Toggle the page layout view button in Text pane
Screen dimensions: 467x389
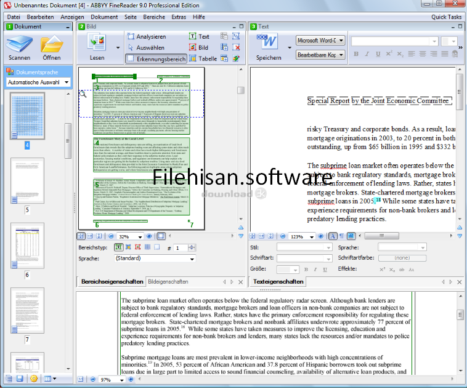tap(351, 236)
